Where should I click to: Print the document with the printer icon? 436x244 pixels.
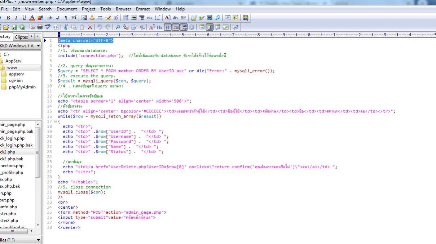pyautogui.click(x=40, y=27)
